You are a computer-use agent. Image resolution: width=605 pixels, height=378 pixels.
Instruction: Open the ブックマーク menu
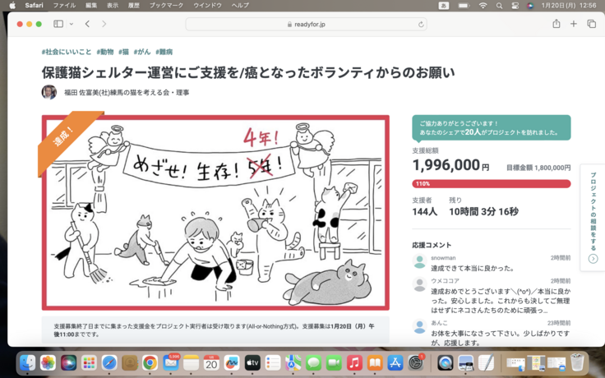(x=167, y=5)
